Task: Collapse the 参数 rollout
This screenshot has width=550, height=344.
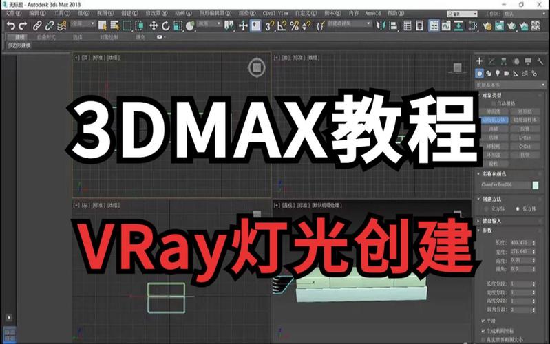Action: (487, 230)
